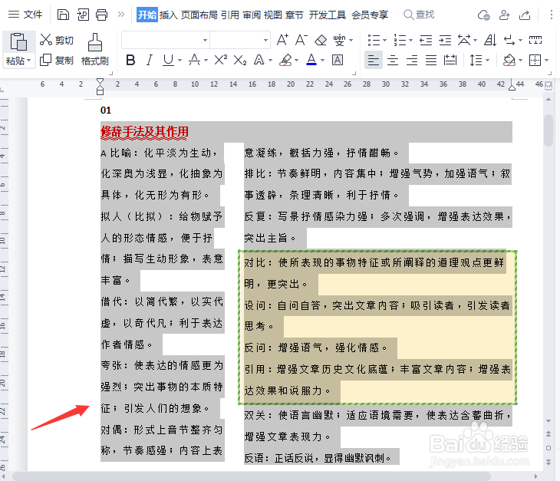The width and height of the screenshot is (560, 481).
Task: Click the show paragraph marks icon
Action: 509,40
